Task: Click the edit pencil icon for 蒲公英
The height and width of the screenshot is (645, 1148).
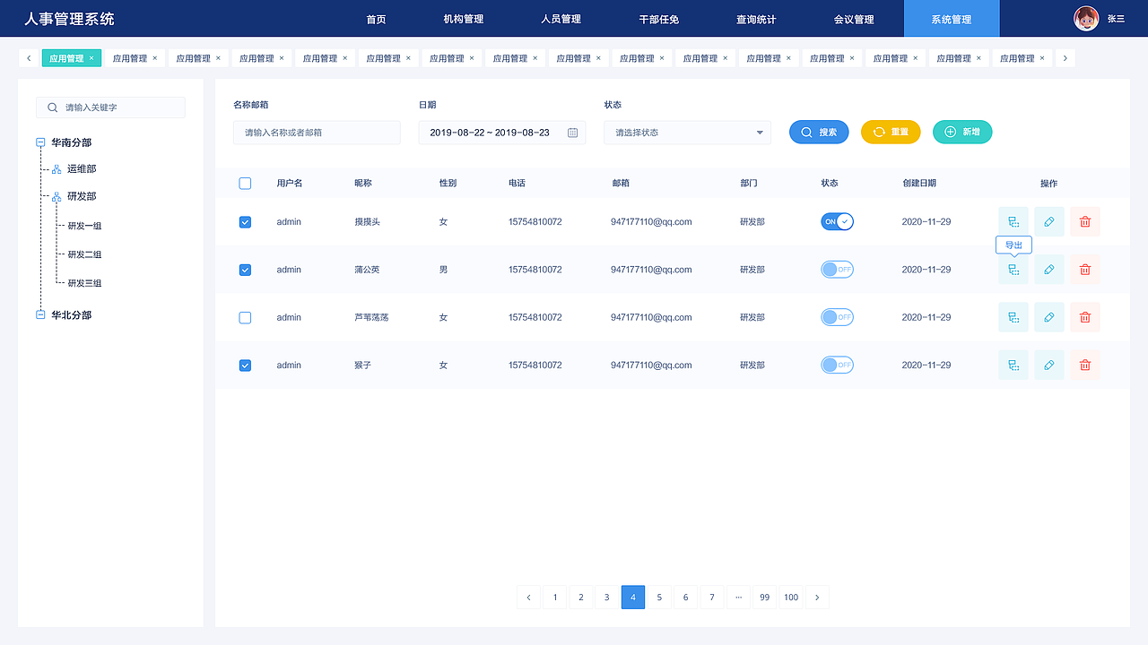Action: [1049, 269]
